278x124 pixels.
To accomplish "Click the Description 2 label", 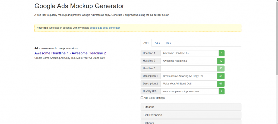I will point(151,84).
